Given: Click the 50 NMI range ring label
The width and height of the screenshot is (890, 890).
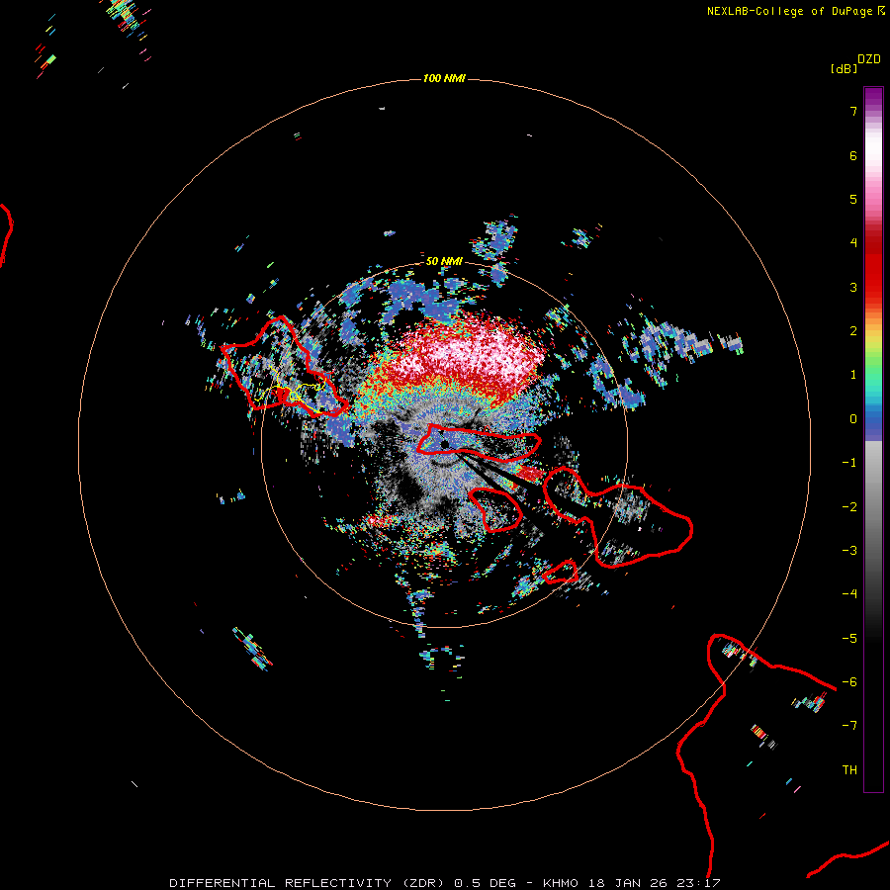Looking at the screenshot, I should [444, 261].
